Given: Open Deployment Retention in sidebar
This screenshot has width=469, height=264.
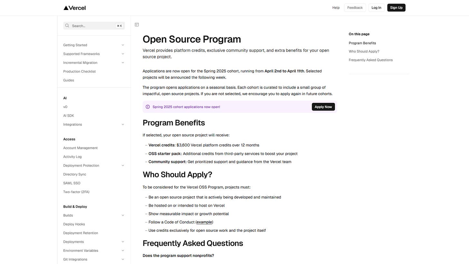Looking at the screenshot, I should pyautogui.click(x=81, y=233).
